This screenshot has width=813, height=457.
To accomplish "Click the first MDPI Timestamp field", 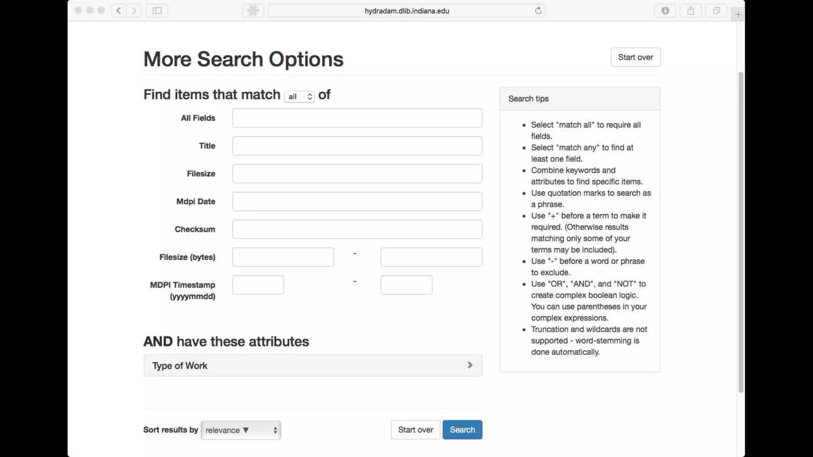I will click(x=258, y=285).
